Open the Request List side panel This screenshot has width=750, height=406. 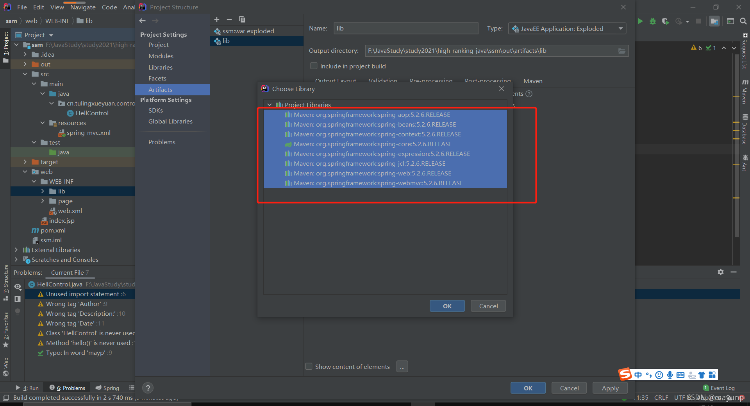(745, 51)
